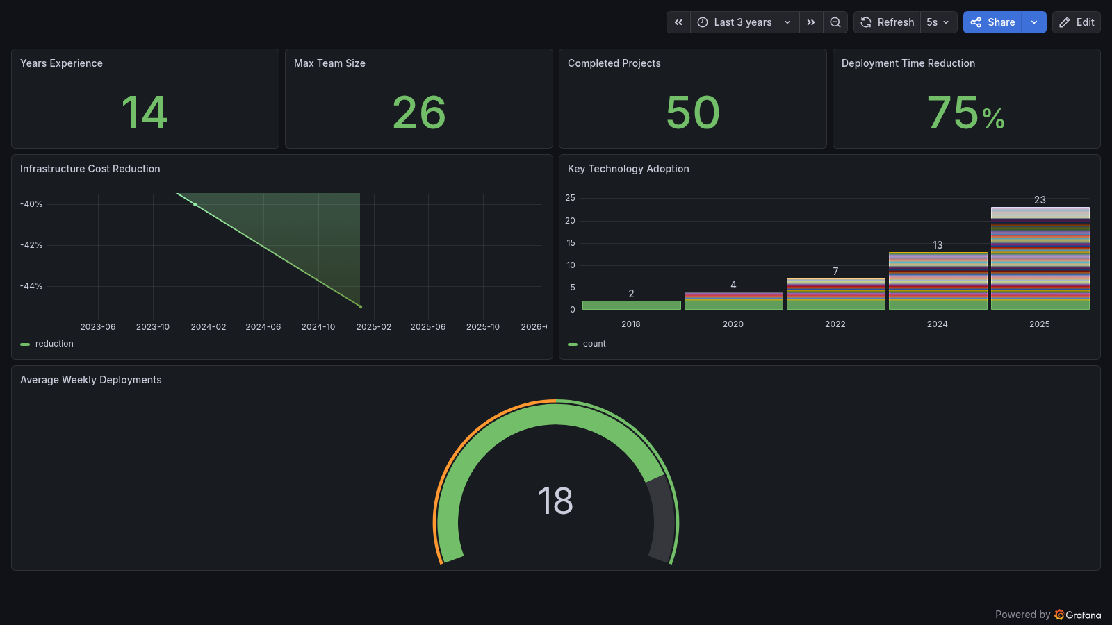Click the Completed Projects value 50

pyautogui.click(x=693, y=112)
